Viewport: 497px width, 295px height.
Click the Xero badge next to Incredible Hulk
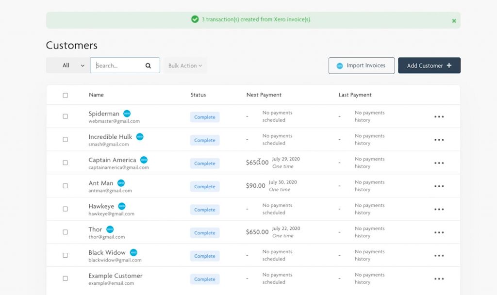pos(140,136)
